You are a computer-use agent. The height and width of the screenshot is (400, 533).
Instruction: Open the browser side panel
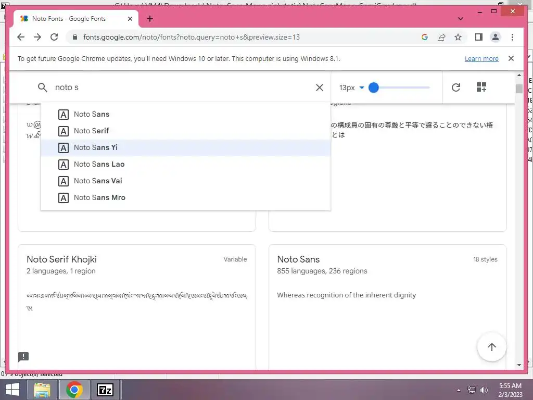[479, 37]
